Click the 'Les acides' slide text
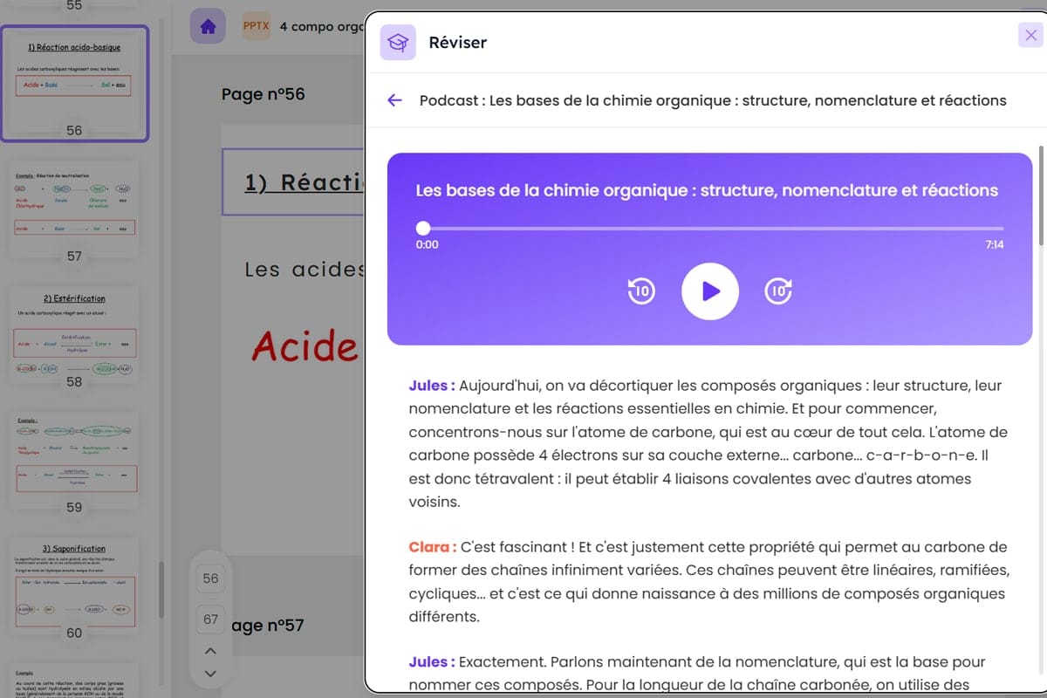 tap(304, 270)
